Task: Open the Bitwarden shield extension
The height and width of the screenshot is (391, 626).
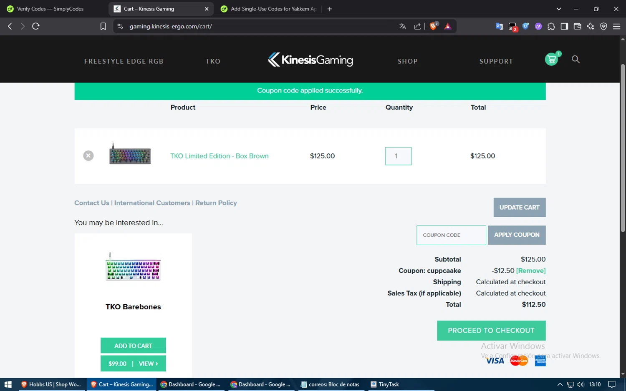Action: 526,26
